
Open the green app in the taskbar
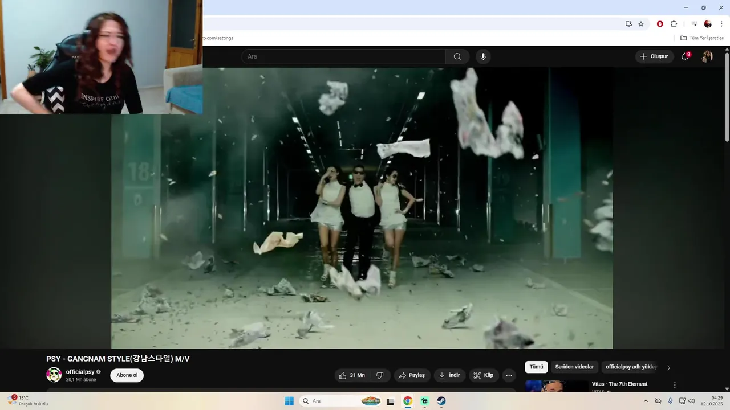[425, 401]
